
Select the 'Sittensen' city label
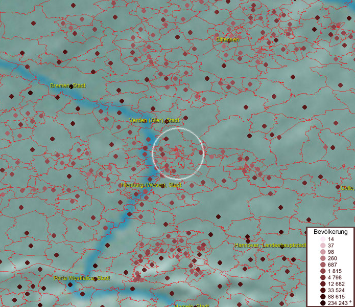coord(227,40)
